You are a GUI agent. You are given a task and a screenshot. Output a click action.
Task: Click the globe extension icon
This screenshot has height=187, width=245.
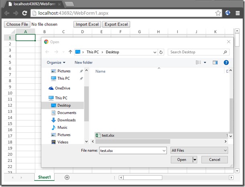click(x=228, y=13)
